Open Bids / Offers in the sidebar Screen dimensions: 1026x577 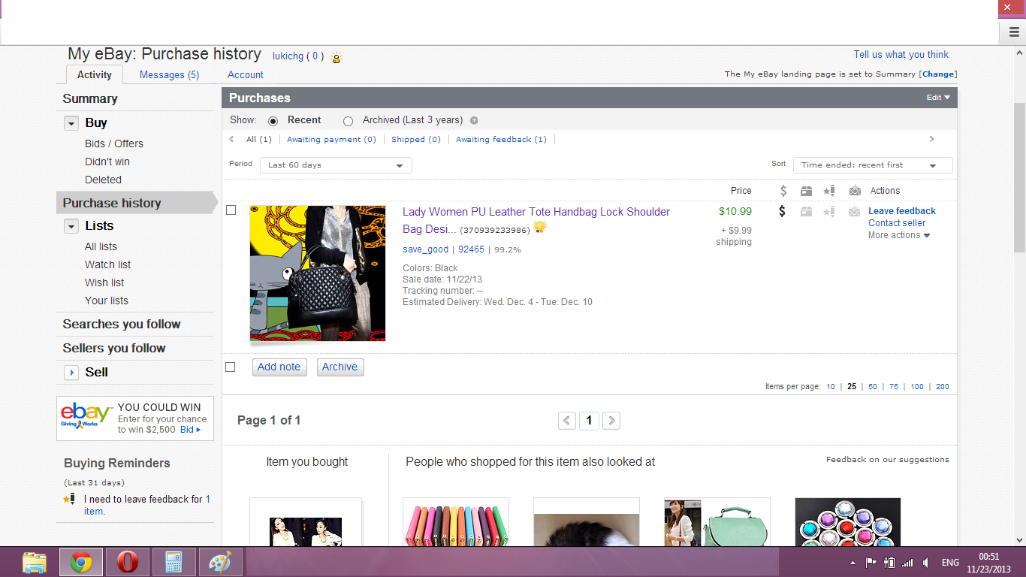(114, 143)
